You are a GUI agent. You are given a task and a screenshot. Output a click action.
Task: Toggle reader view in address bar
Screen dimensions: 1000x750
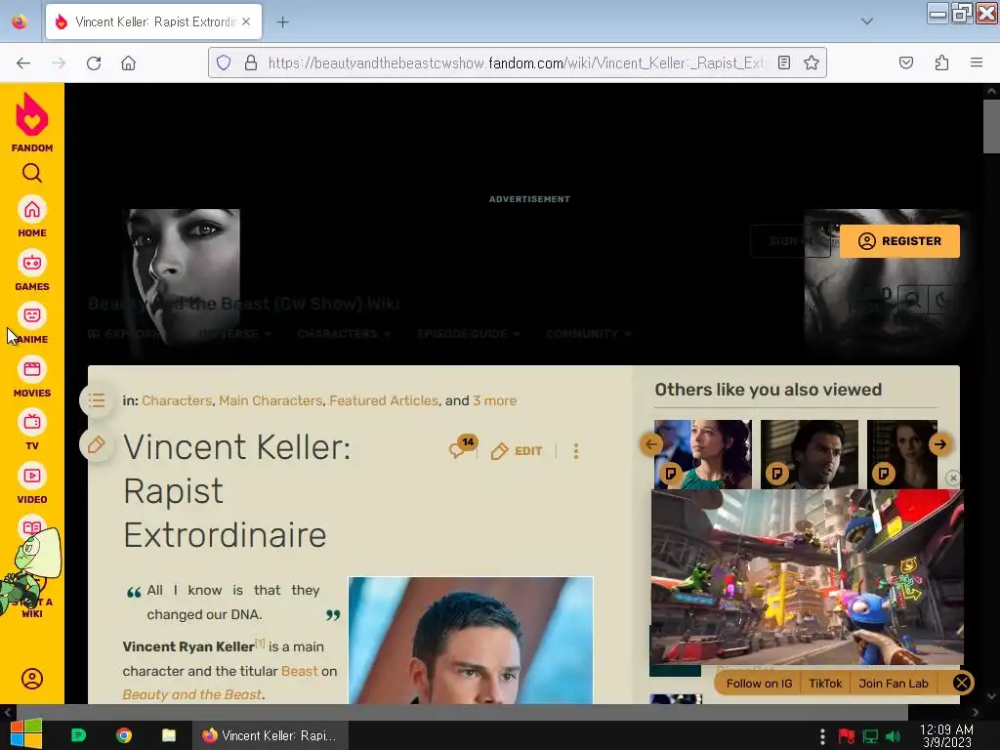pyautogui.click(x=784, y=62)
